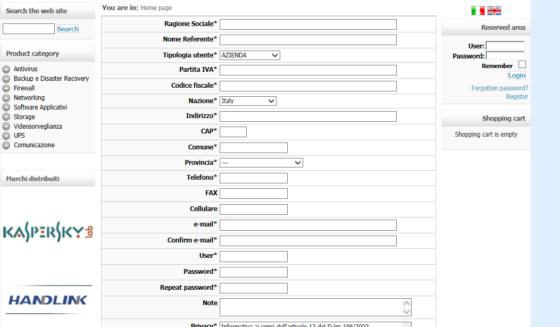Click the Note box scroll up arrow
Image resolution: width=560 pixels, height=327 pixels.
click(x=406, y=304)
